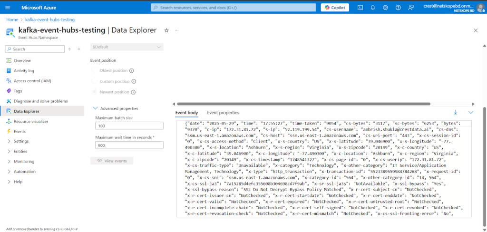Click the Microsoft Azure logo text
This screenshot has height=232, width=487.
[x=39, y=8]
